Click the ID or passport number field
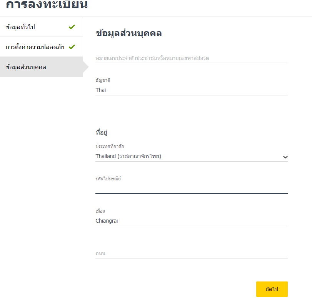The width and height of the screenshot is (312, 308). pos(192,58)
